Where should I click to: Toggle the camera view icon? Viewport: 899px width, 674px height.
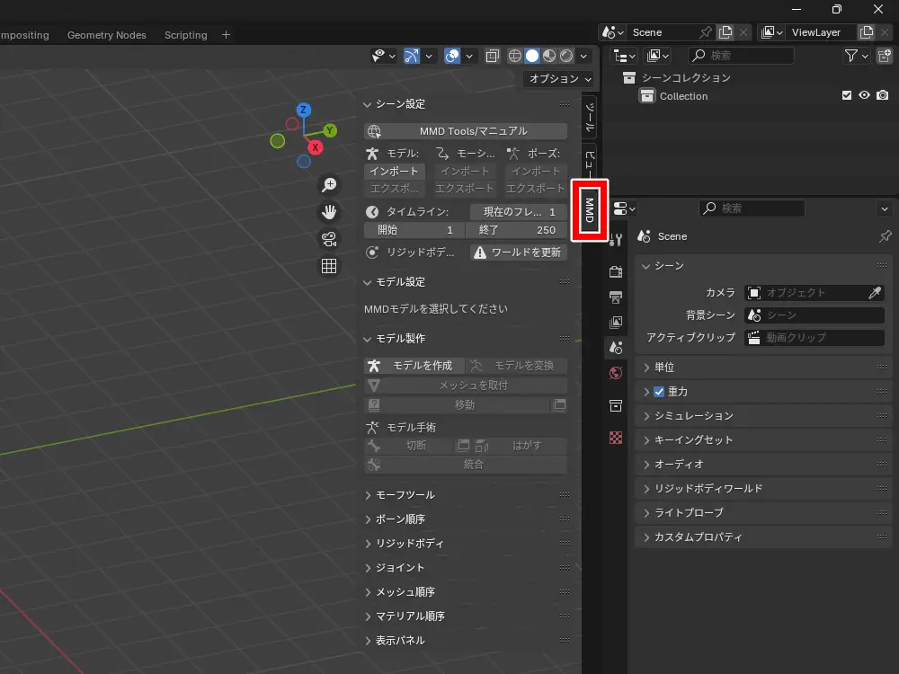point(329,239)
